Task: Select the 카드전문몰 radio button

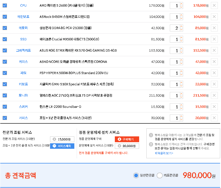Action: pos(160,175)
